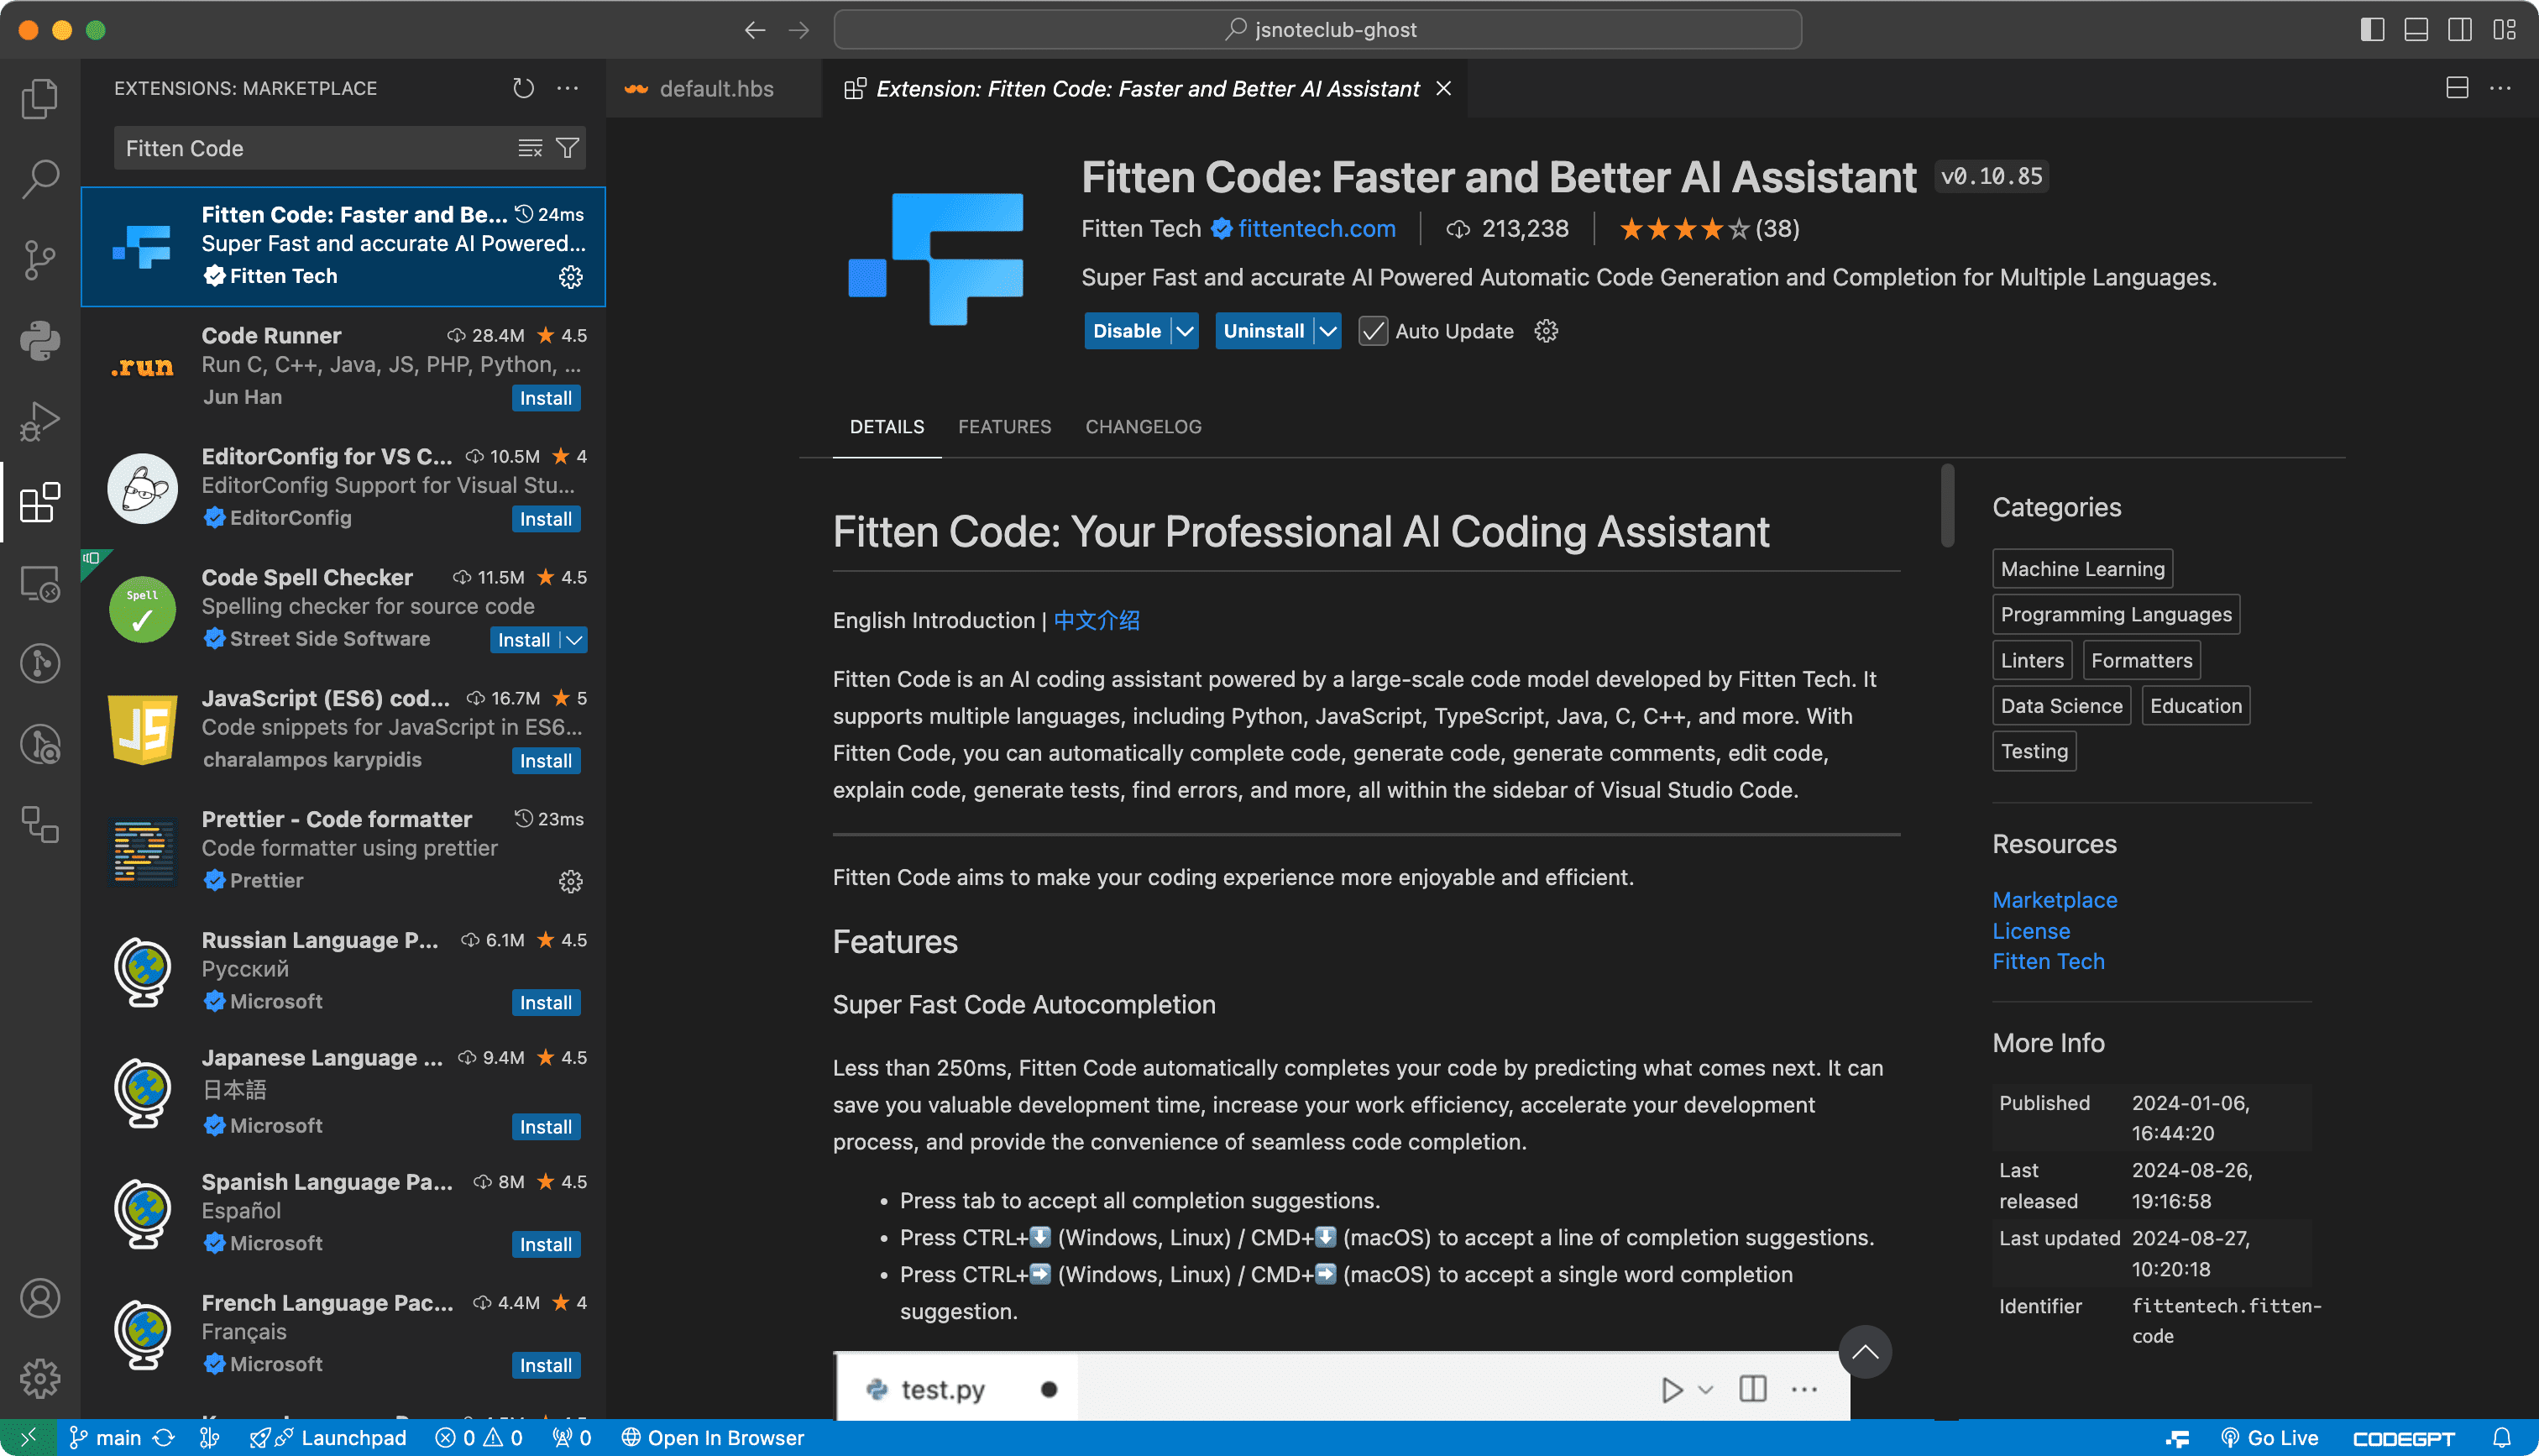This screenshot has width=2539, height=1456.
Task: Switch to the CHANGELOG tab
Action: click(1144, 427)
